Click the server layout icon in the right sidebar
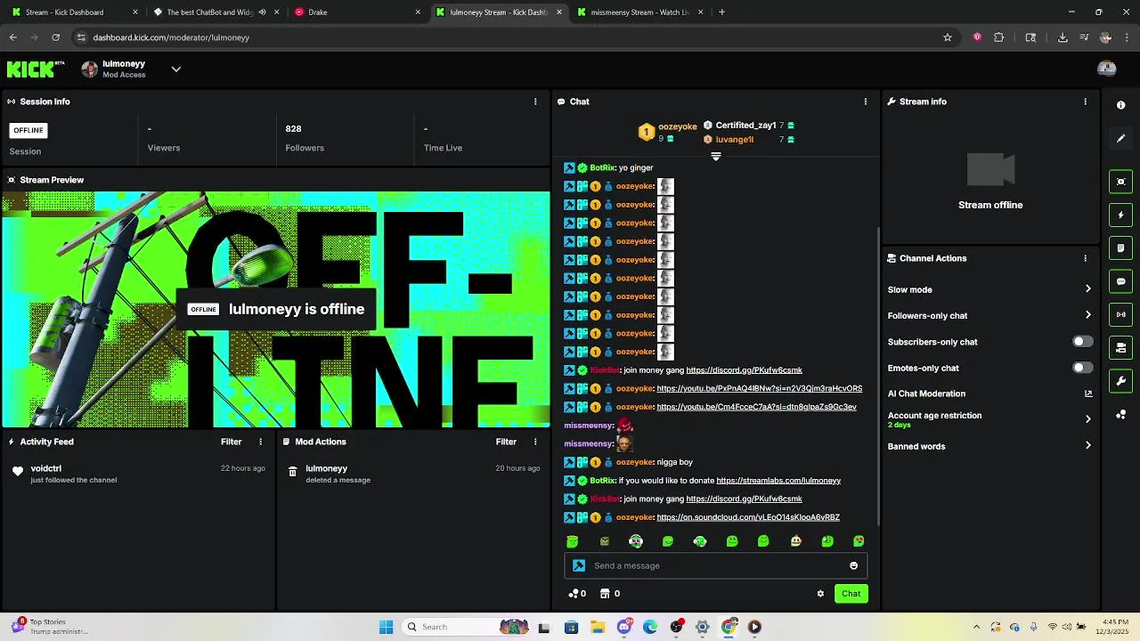The height and width of the screenshot is (641, 1140). tap(1120, 347)
